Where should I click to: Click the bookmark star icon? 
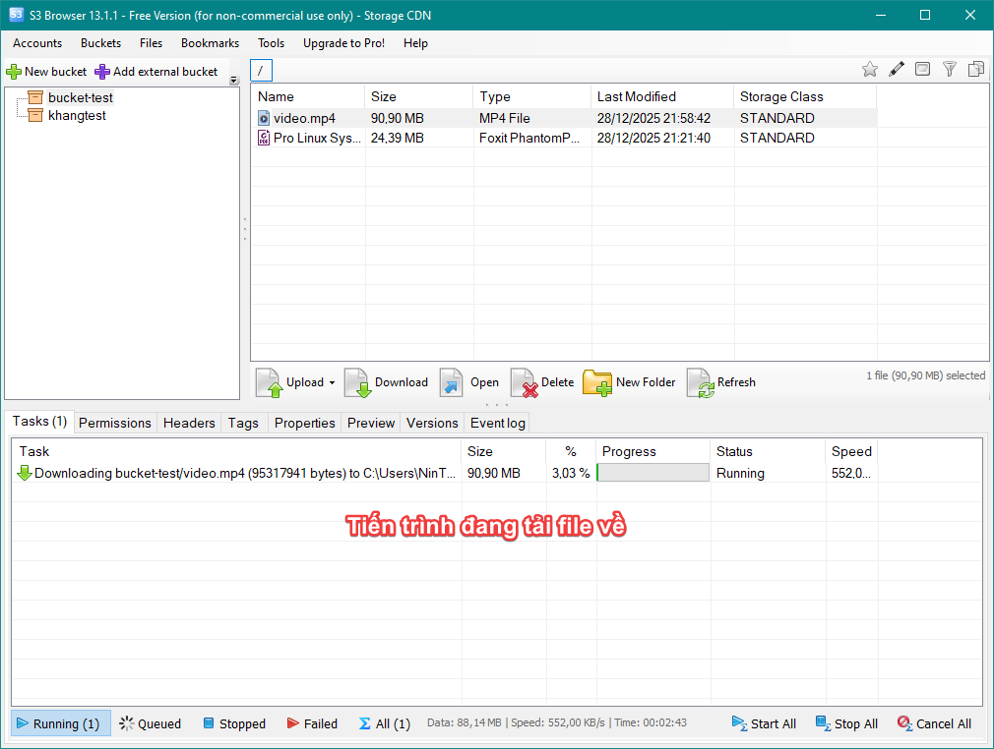(x=870, y=69)
